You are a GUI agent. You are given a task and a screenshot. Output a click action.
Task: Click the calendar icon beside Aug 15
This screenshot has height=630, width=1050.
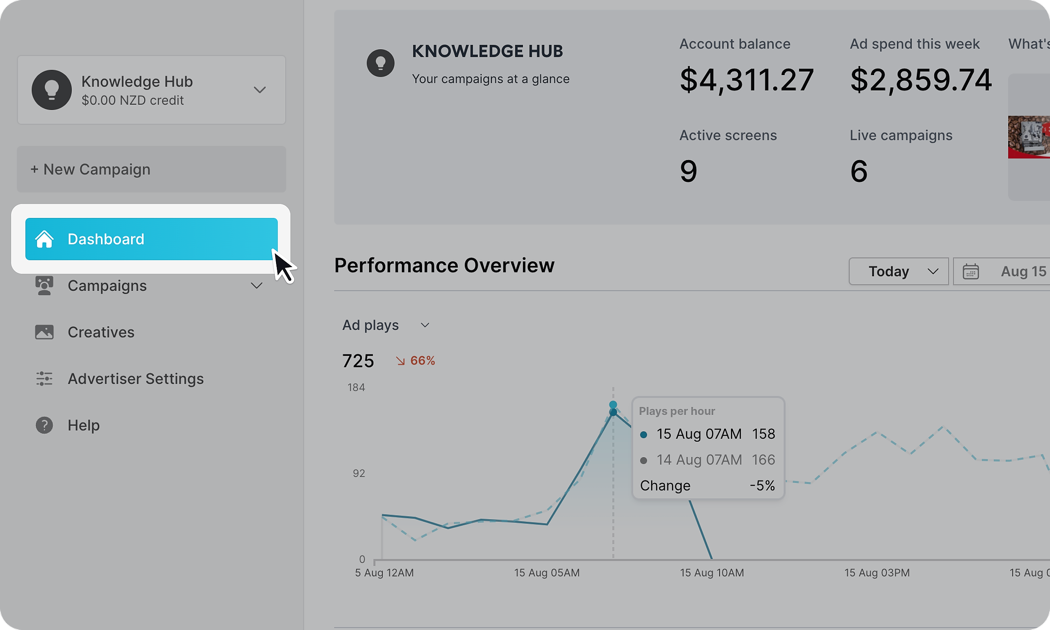point(970,271)
